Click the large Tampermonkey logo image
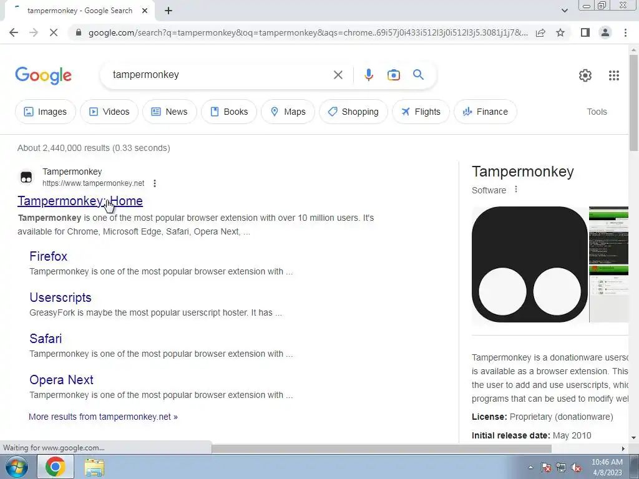The width and height of the screenshot is (639, 479). 530,264
